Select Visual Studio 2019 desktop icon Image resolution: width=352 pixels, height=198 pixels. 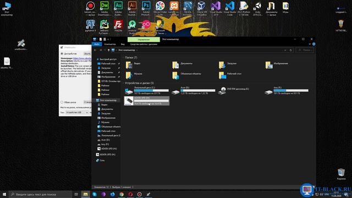coord(216,9)
